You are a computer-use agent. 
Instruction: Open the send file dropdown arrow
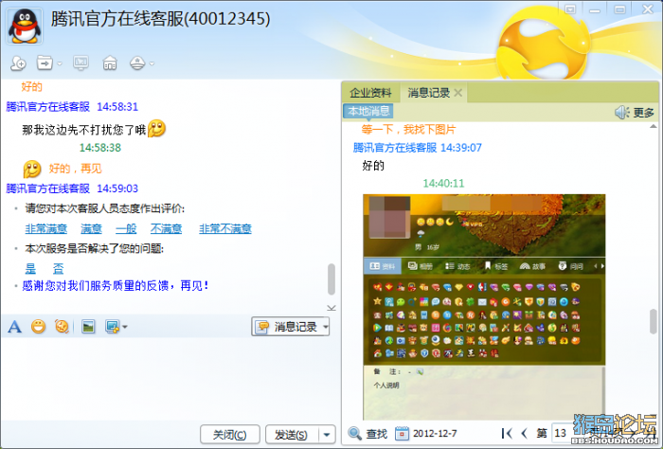click(59, 63)
